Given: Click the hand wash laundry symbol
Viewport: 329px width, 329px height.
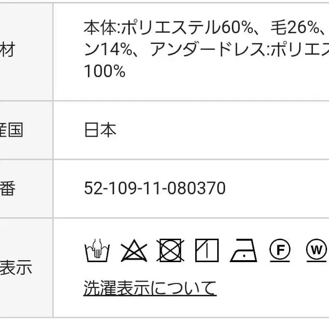Looking at the screenshot, I should point(97,250).
